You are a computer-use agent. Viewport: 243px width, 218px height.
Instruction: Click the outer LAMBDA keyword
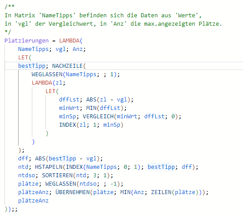click(69, 41)
